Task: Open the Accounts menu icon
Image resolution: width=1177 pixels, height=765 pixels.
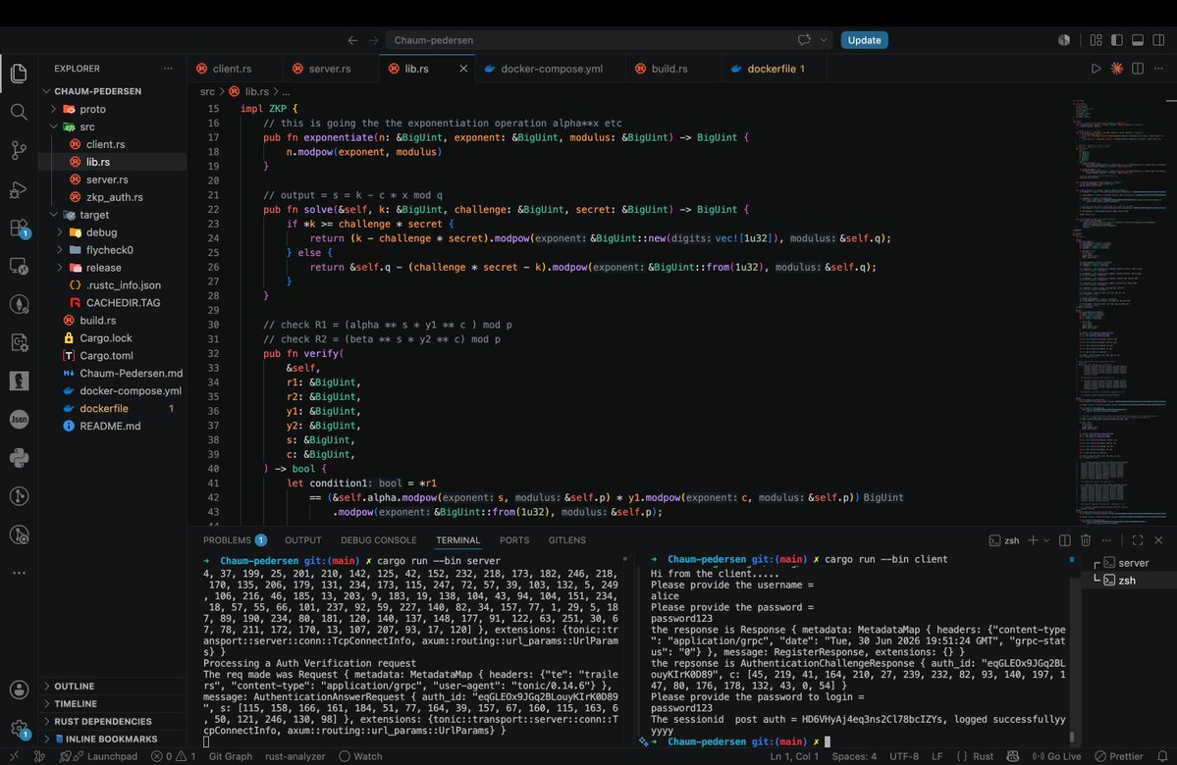Action: 19,690
